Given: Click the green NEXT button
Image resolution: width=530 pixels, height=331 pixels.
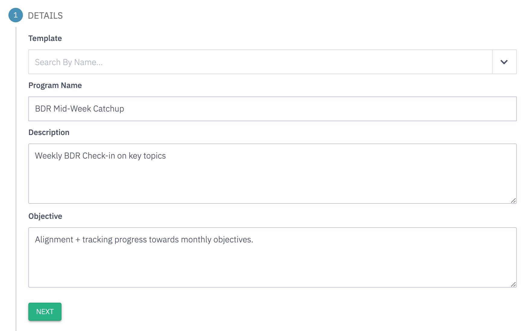Looking at the screenshot, I should (45, 312).
